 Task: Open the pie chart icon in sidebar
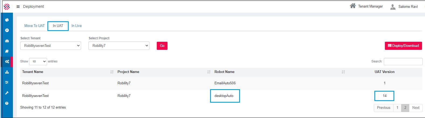pyautogui.click(x=7, y=20)
